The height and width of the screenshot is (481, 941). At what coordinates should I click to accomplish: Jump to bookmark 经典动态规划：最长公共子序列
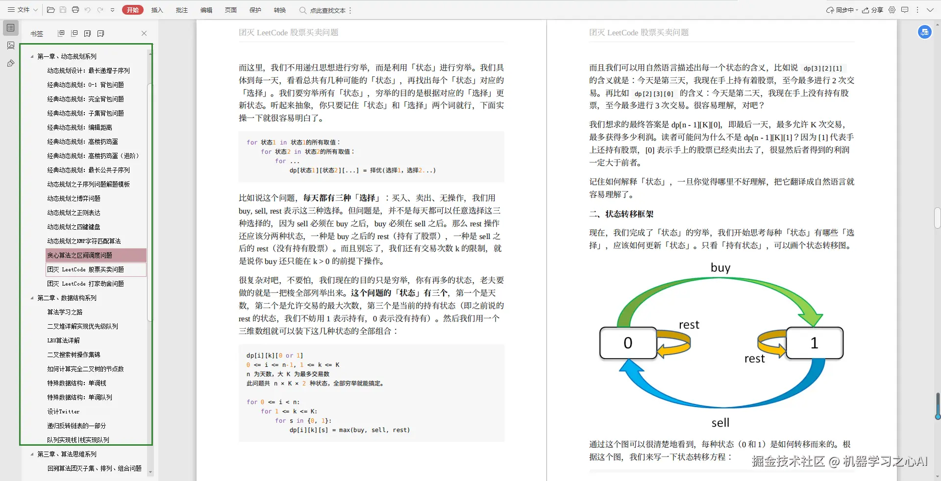click(x=89, y=170)
